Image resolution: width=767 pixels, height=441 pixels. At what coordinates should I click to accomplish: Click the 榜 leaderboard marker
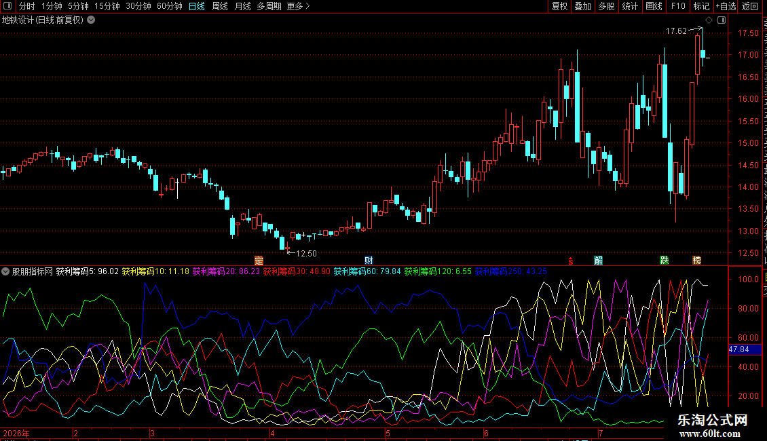click(x=696, y=261)
